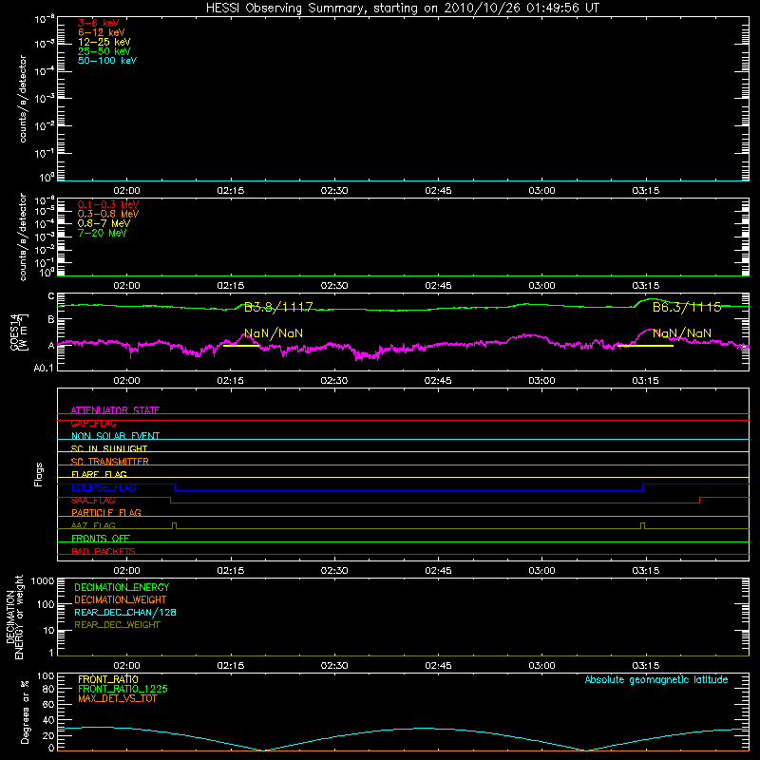Click the ECLIPSE_FLAG rising step near 03:15
The width and height of the screenshot is (760, 760).
(643, 487)
